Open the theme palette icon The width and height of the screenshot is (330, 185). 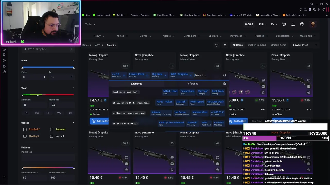[x=302, y=24]
